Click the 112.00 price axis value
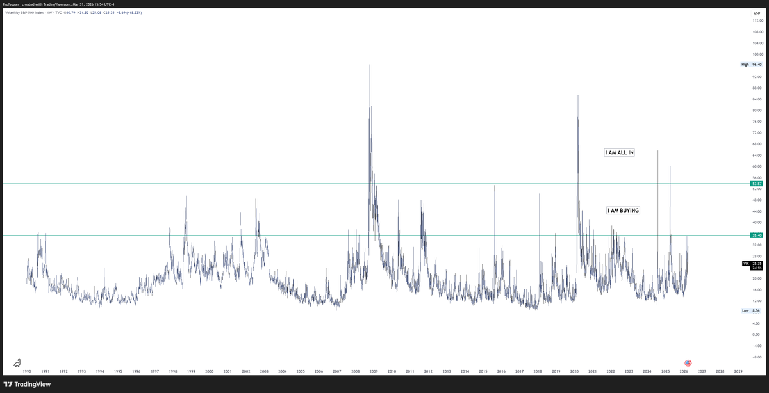 coord(757,20)
